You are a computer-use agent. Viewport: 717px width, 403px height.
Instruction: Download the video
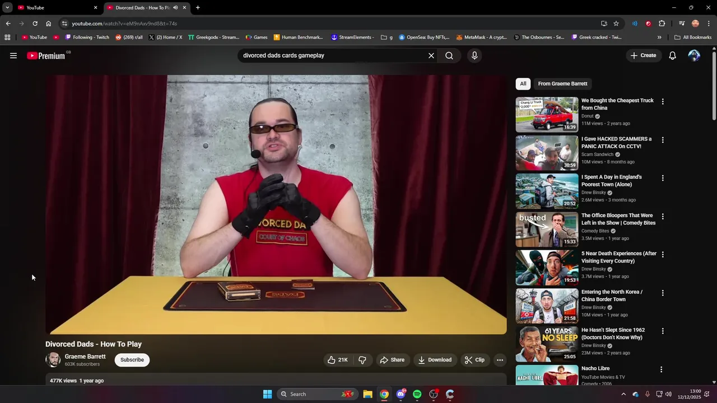coord(435,360)
